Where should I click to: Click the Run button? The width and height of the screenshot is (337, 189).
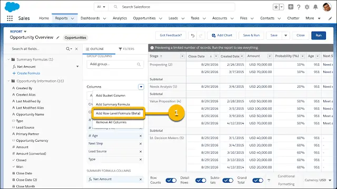coord(319,35)
